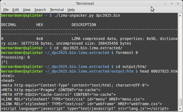Click the DESCRIPTION column header
The height and width of the screenshot is (112, 183).
click(84, 25)
